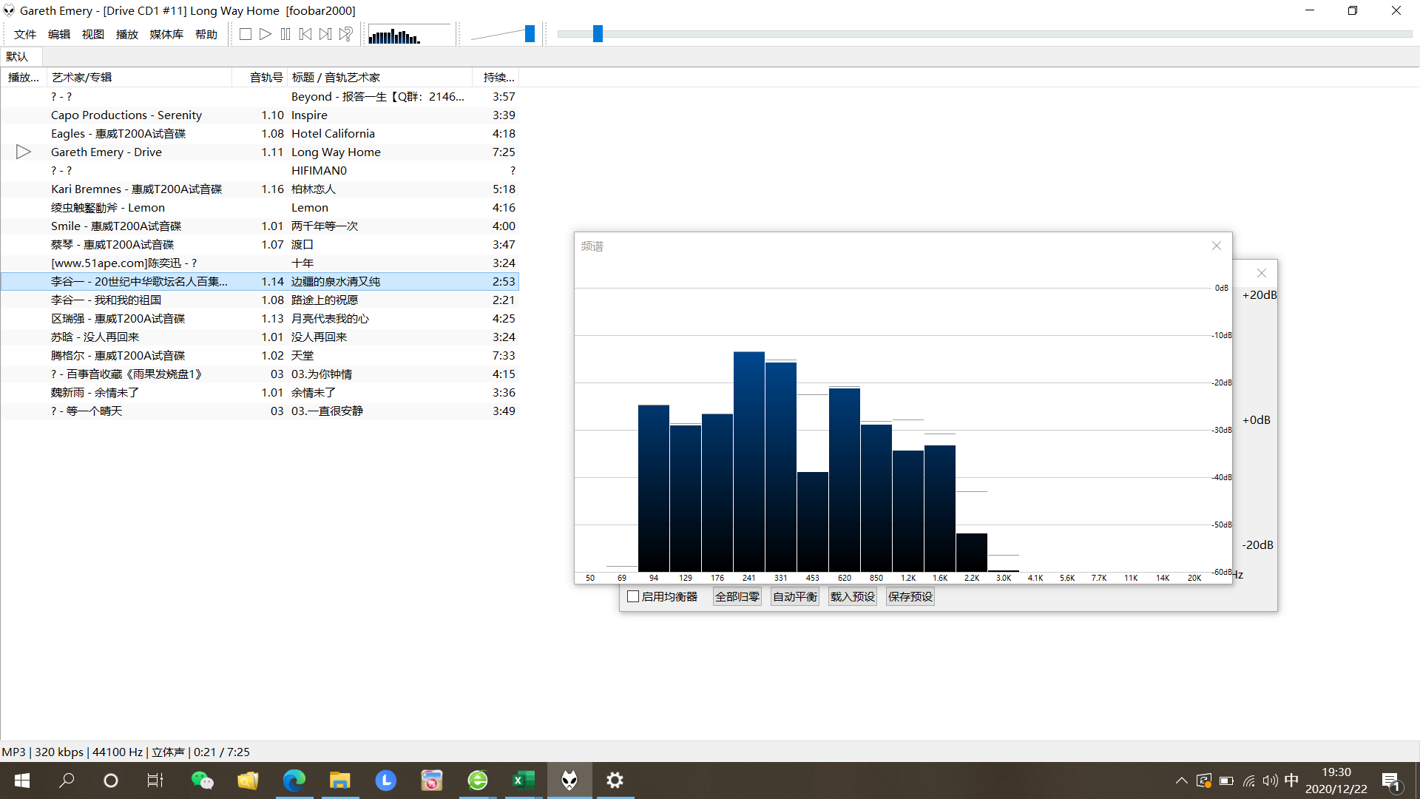Switch to foobar2000 taskbar icon
The width and height of the screenshot is (1420, 799).
[569, 781]
